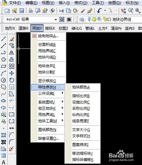142x165 pixels.
Task: Click the Open file icon
Action: point(14,11)
